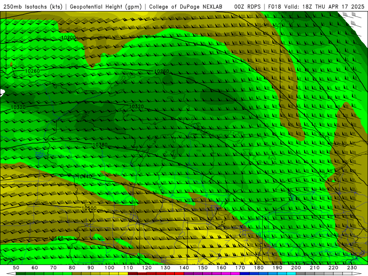Click the 190 value on the color scale

277,268
